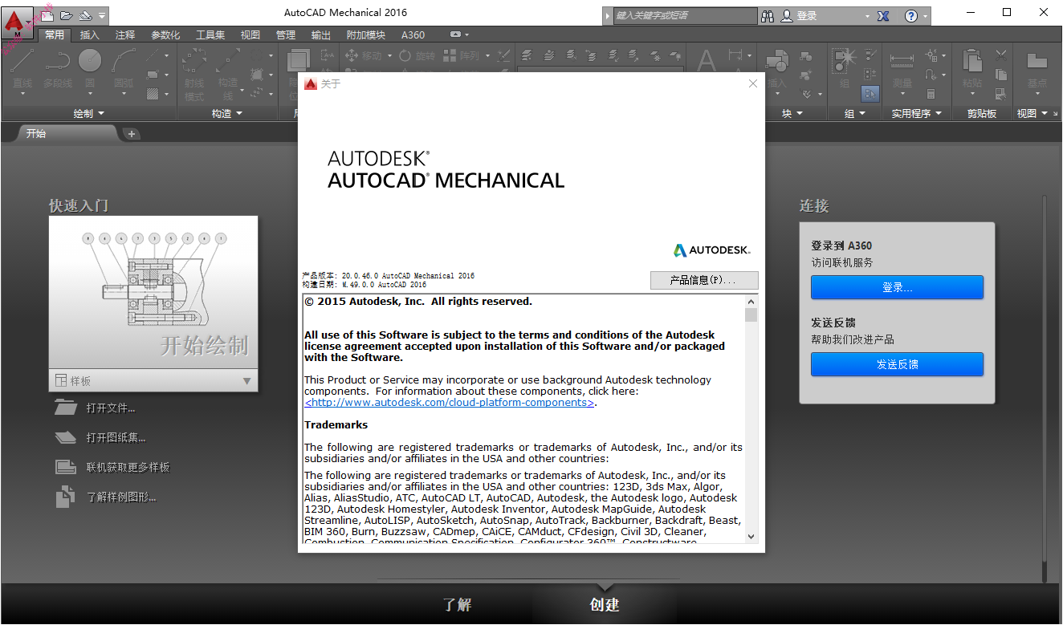This screenshot has width=1063, height=625.
Task: Click the start page vertical scrollbar
Action: coord(1045,389)
